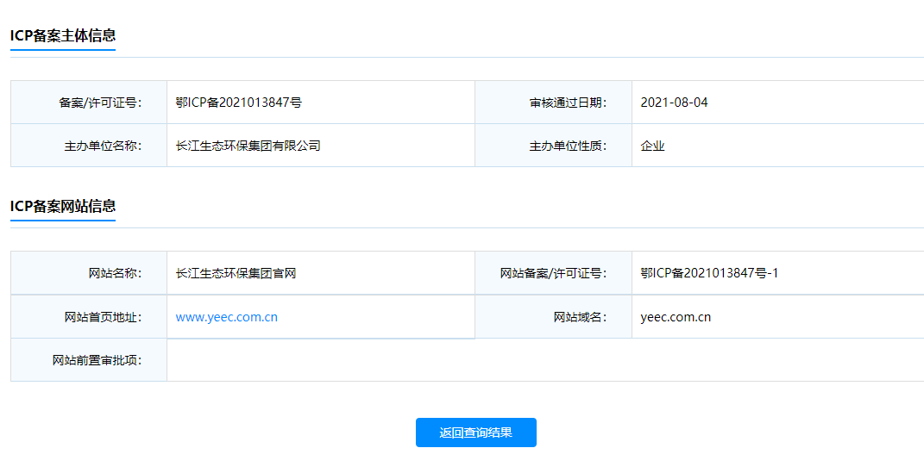Click the 网站域名 label
This screenshot has width=924, height=473.
(x=580, y=317)
